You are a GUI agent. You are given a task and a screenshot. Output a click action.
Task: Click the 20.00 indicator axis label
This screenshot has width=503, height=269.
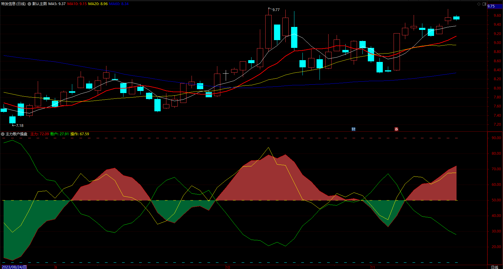coord(496,247)
